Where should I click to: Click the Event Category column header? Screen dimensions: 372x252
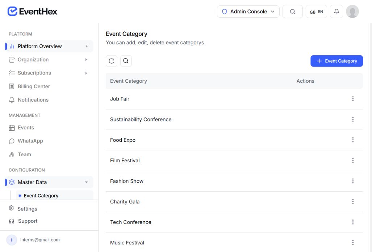129,81
